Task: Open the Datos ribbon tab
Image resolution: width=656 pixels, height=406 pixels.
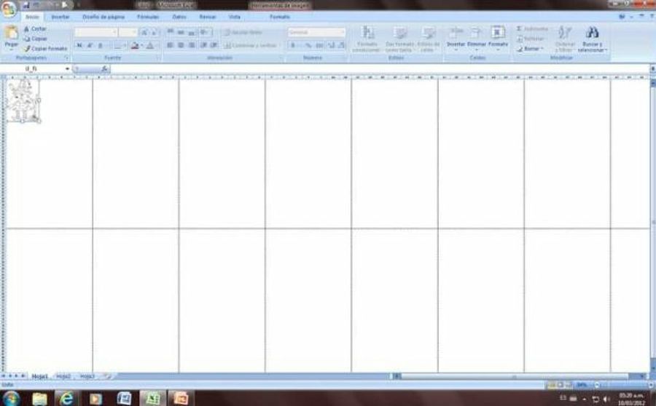Action: click(179, 17)
